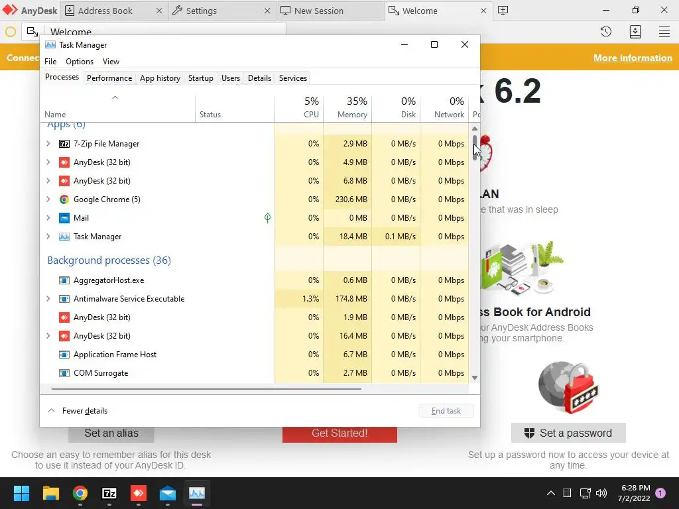Select the Background processes (36) group header
The width and height of the screenshot is (679, 509).
109,260
